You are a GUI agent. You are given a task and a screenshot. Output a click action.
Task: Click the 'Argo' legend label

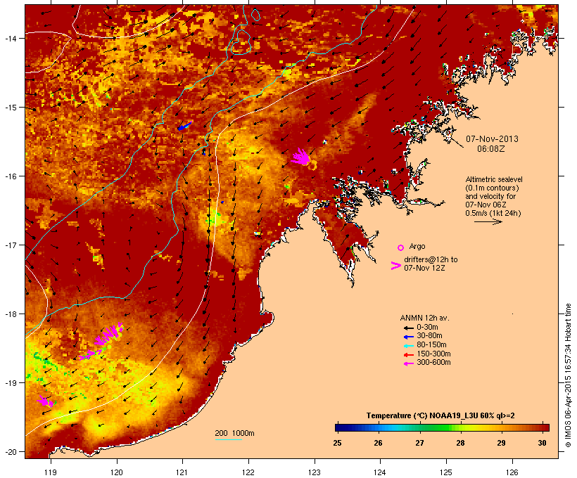(417, 246)
